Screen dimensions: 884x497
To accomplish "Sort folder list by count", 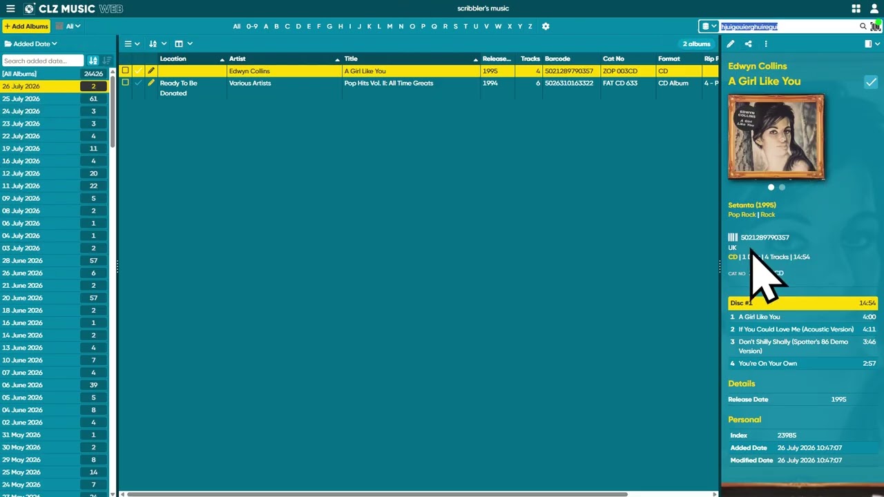I will click(x=106, y=61).
